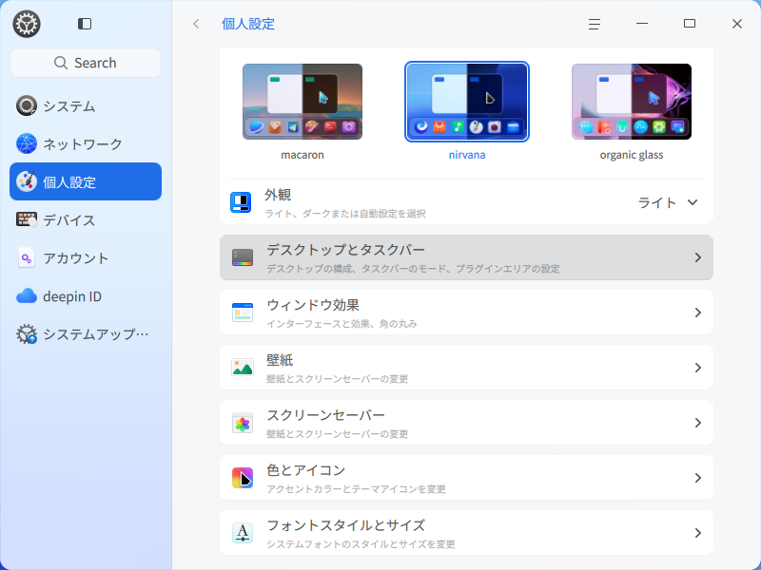This screenshot has width=761, height=570.
Task: Click the フォントスタイルとサイズ letter A icon
Action: coord(243,533)
